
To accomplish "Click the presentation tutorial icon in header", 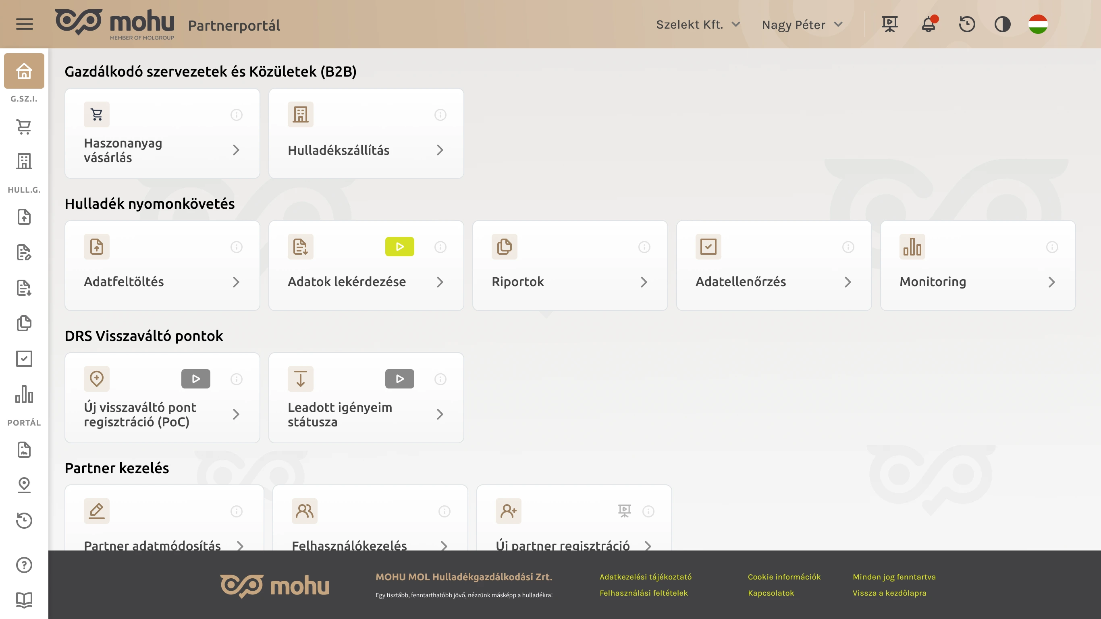I will click(889, 24).
